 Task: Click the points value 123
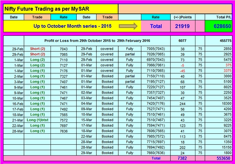tap(183, 126)
